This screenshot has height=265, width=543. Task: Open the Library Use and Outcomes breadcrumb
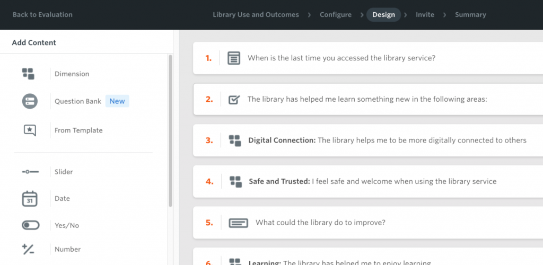(x=256, y=15)
